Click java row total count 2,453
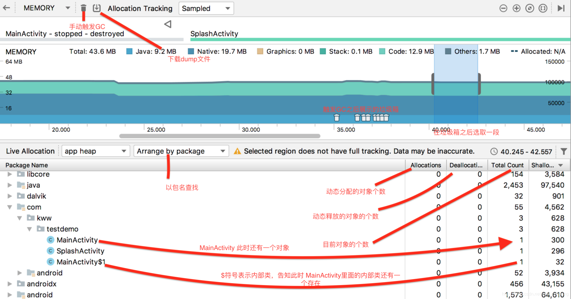This screenshot has width=571, height=299. coord(513,185)
